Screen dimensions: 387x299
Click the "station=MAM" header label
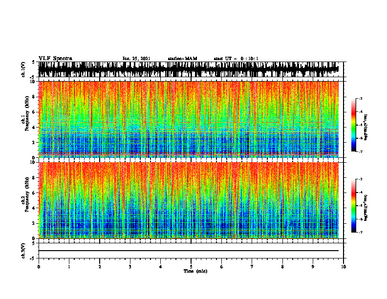pos(182,59)
